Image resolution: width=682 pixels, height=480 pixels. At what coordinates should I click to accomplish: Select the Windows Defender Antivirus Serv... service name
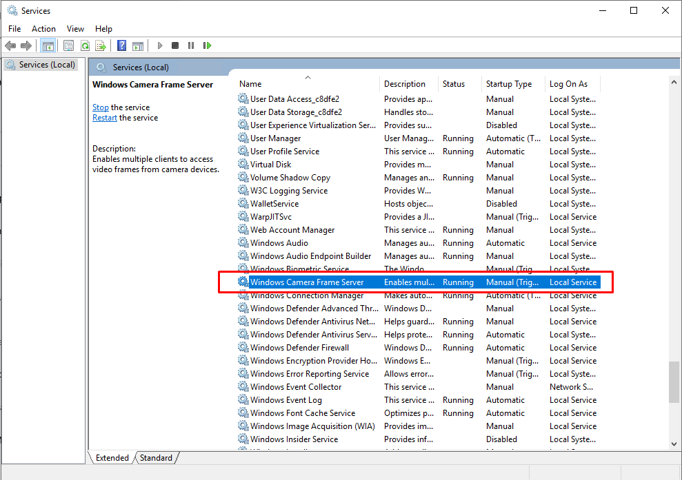314,335
